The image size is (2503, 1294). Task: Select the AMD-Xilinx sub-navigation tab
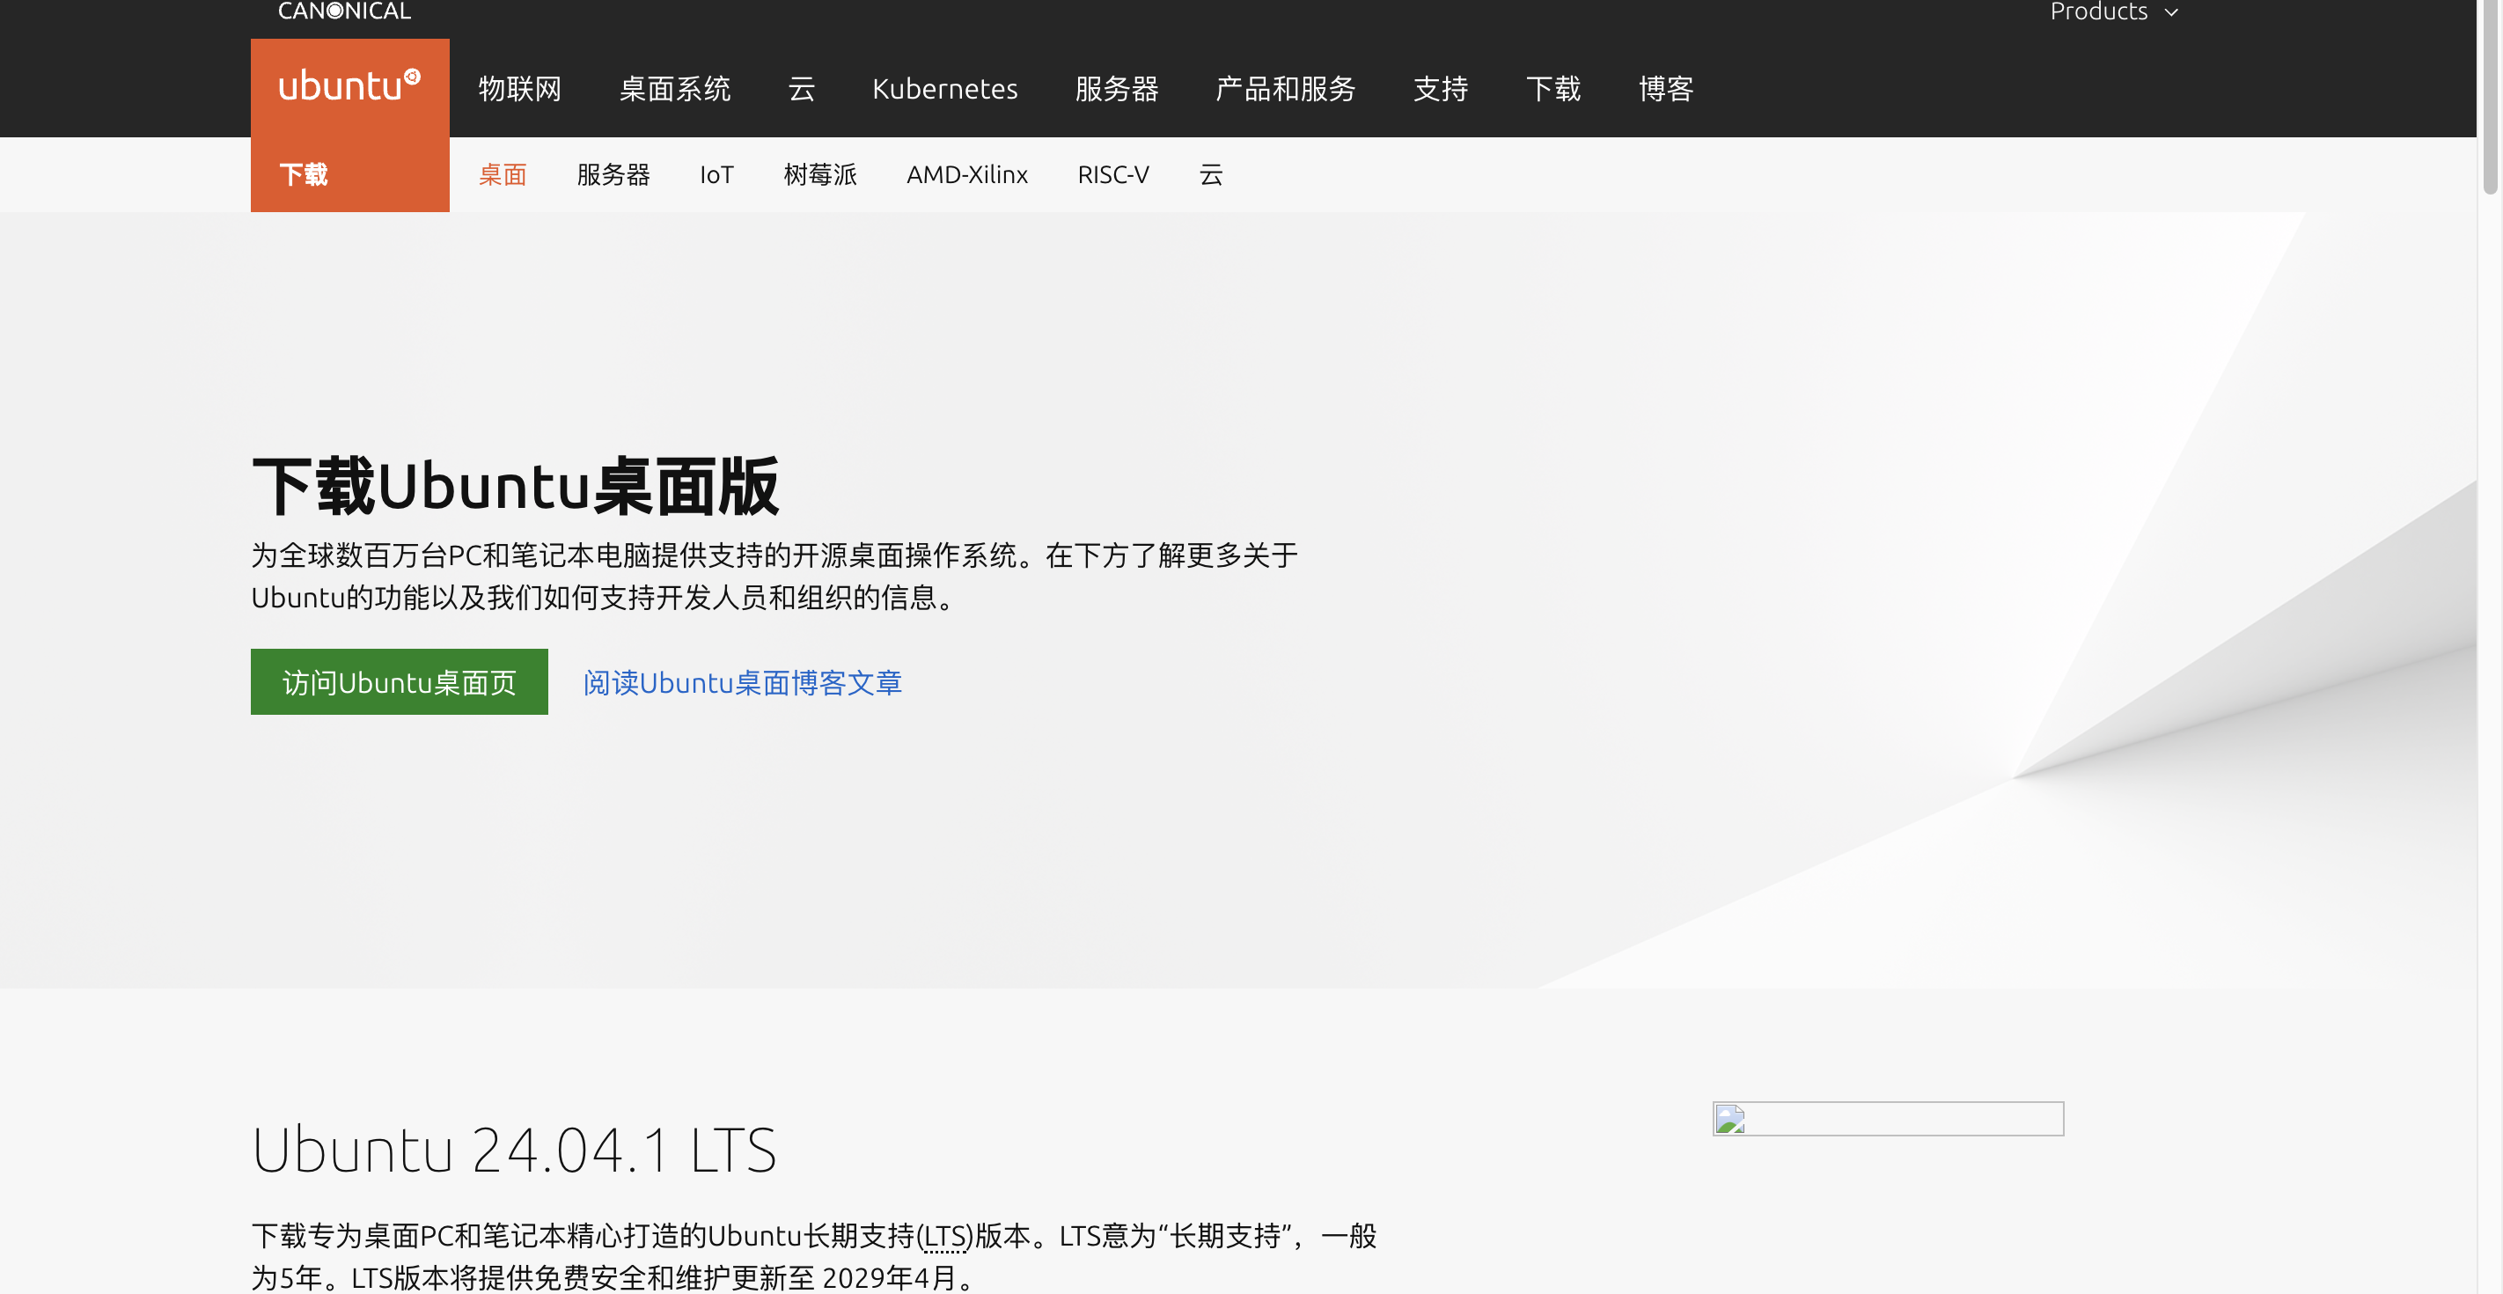click(967, 174)
